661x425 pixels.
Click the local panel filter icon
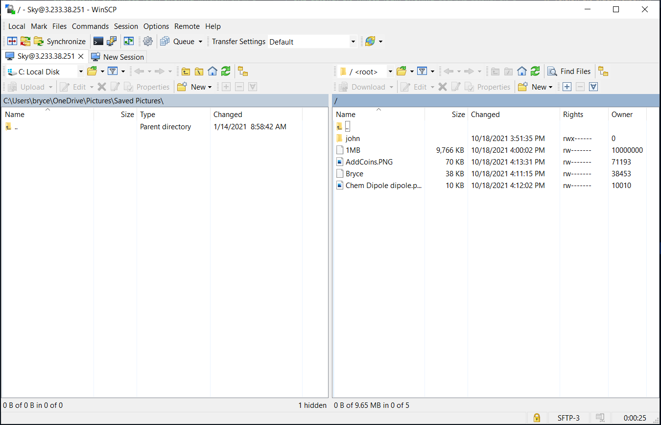pos(113,71)
